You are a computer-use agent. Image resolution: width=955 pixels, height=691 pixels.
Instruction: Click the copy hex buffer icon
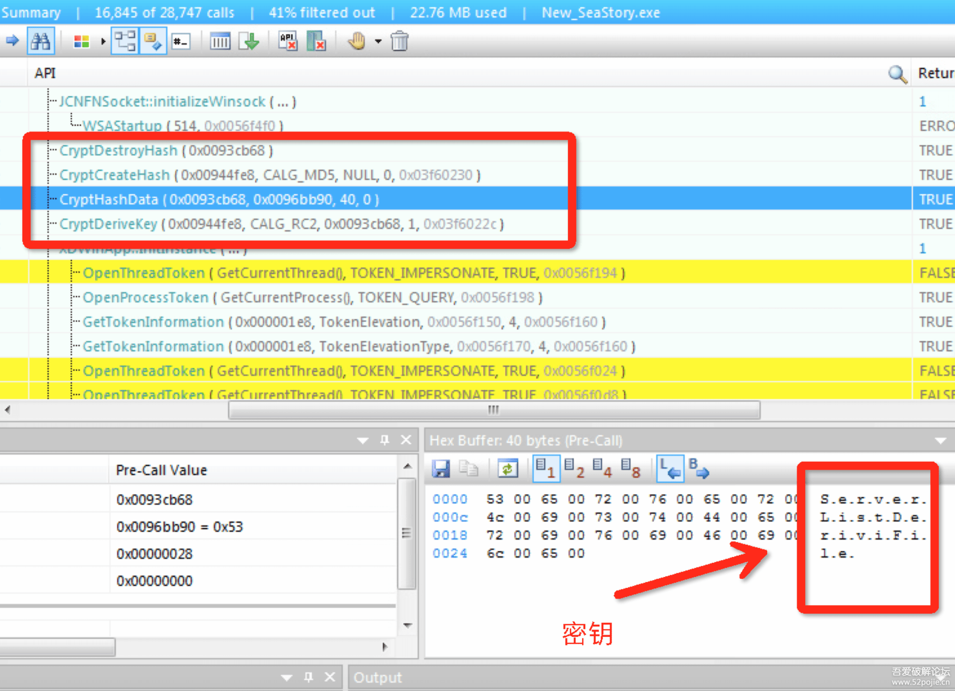(x=469, y=469)
